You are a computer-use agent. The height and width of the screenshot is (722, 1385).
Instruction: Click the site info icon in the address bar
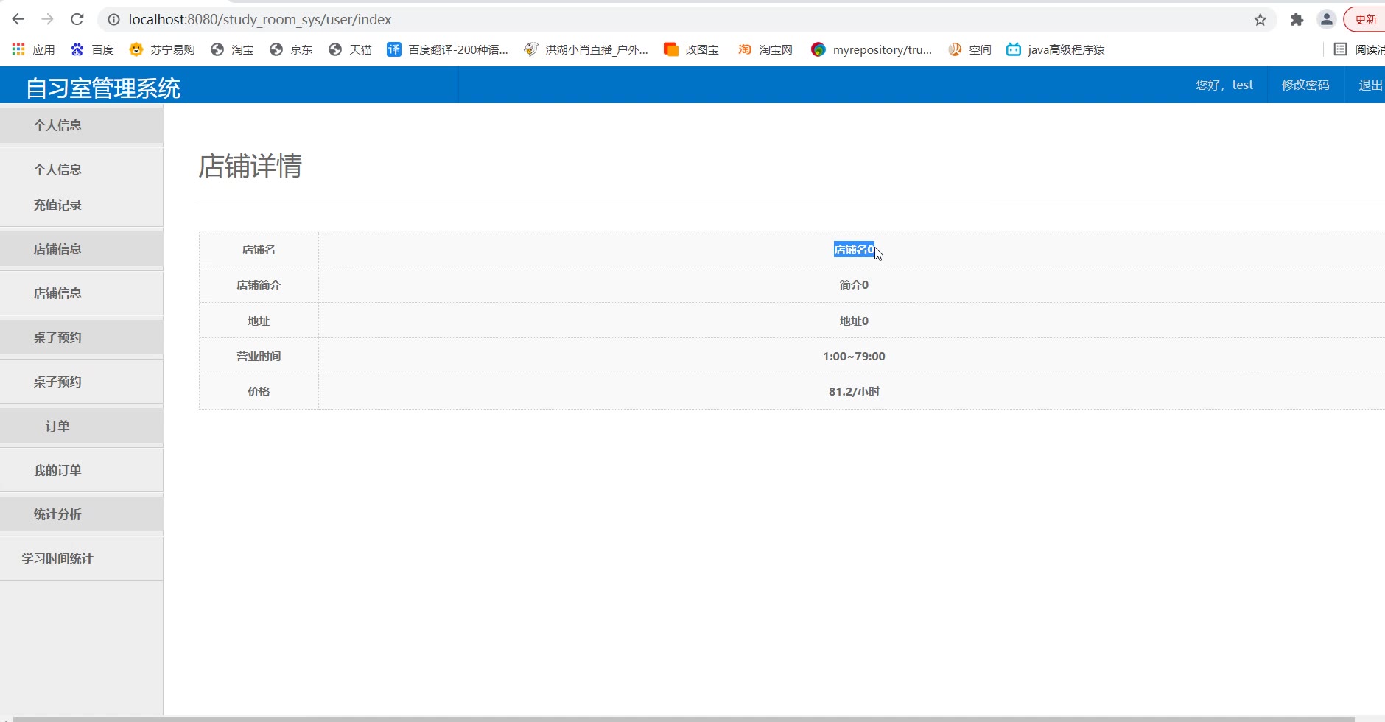click(113, 20)
